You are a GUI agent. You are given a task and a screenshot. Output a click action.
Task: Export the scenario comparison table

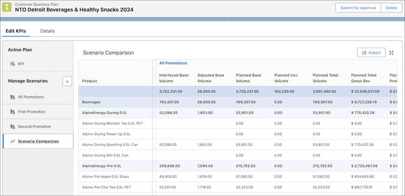tap(371, 53)
